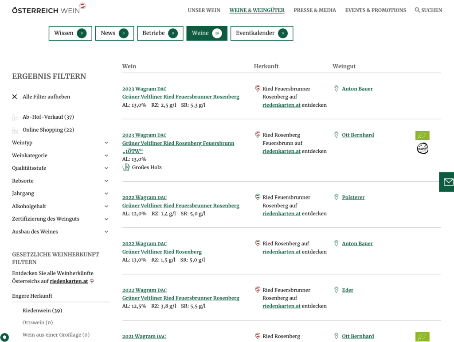454x342 pixels.
Task: Expand the Weinkategorie filter
Action: click(60, 155)
